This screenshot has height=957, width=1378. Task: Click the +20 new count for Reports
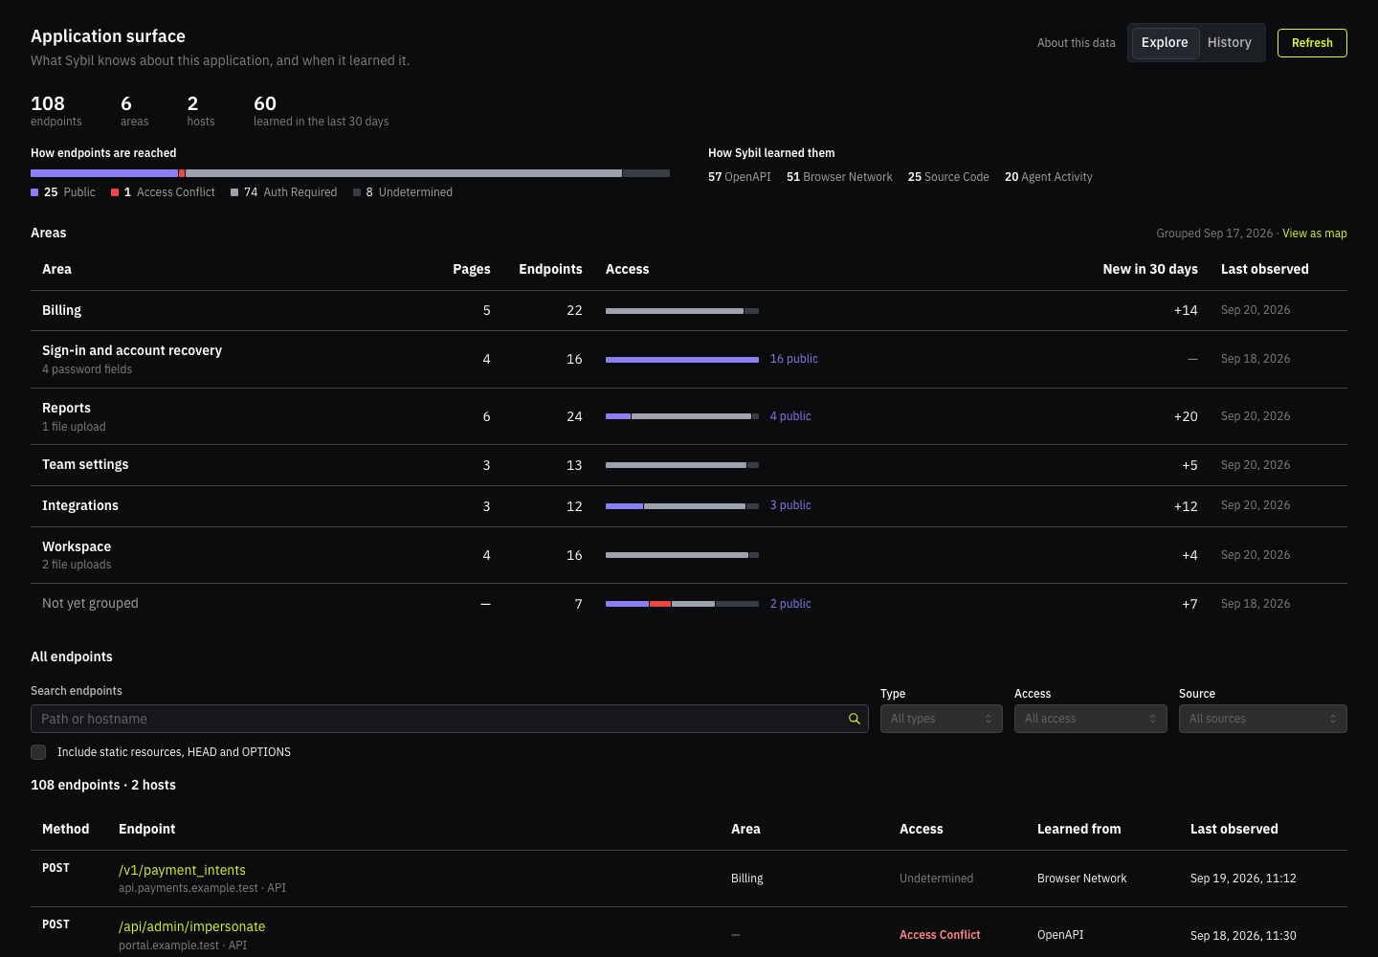1186,416
